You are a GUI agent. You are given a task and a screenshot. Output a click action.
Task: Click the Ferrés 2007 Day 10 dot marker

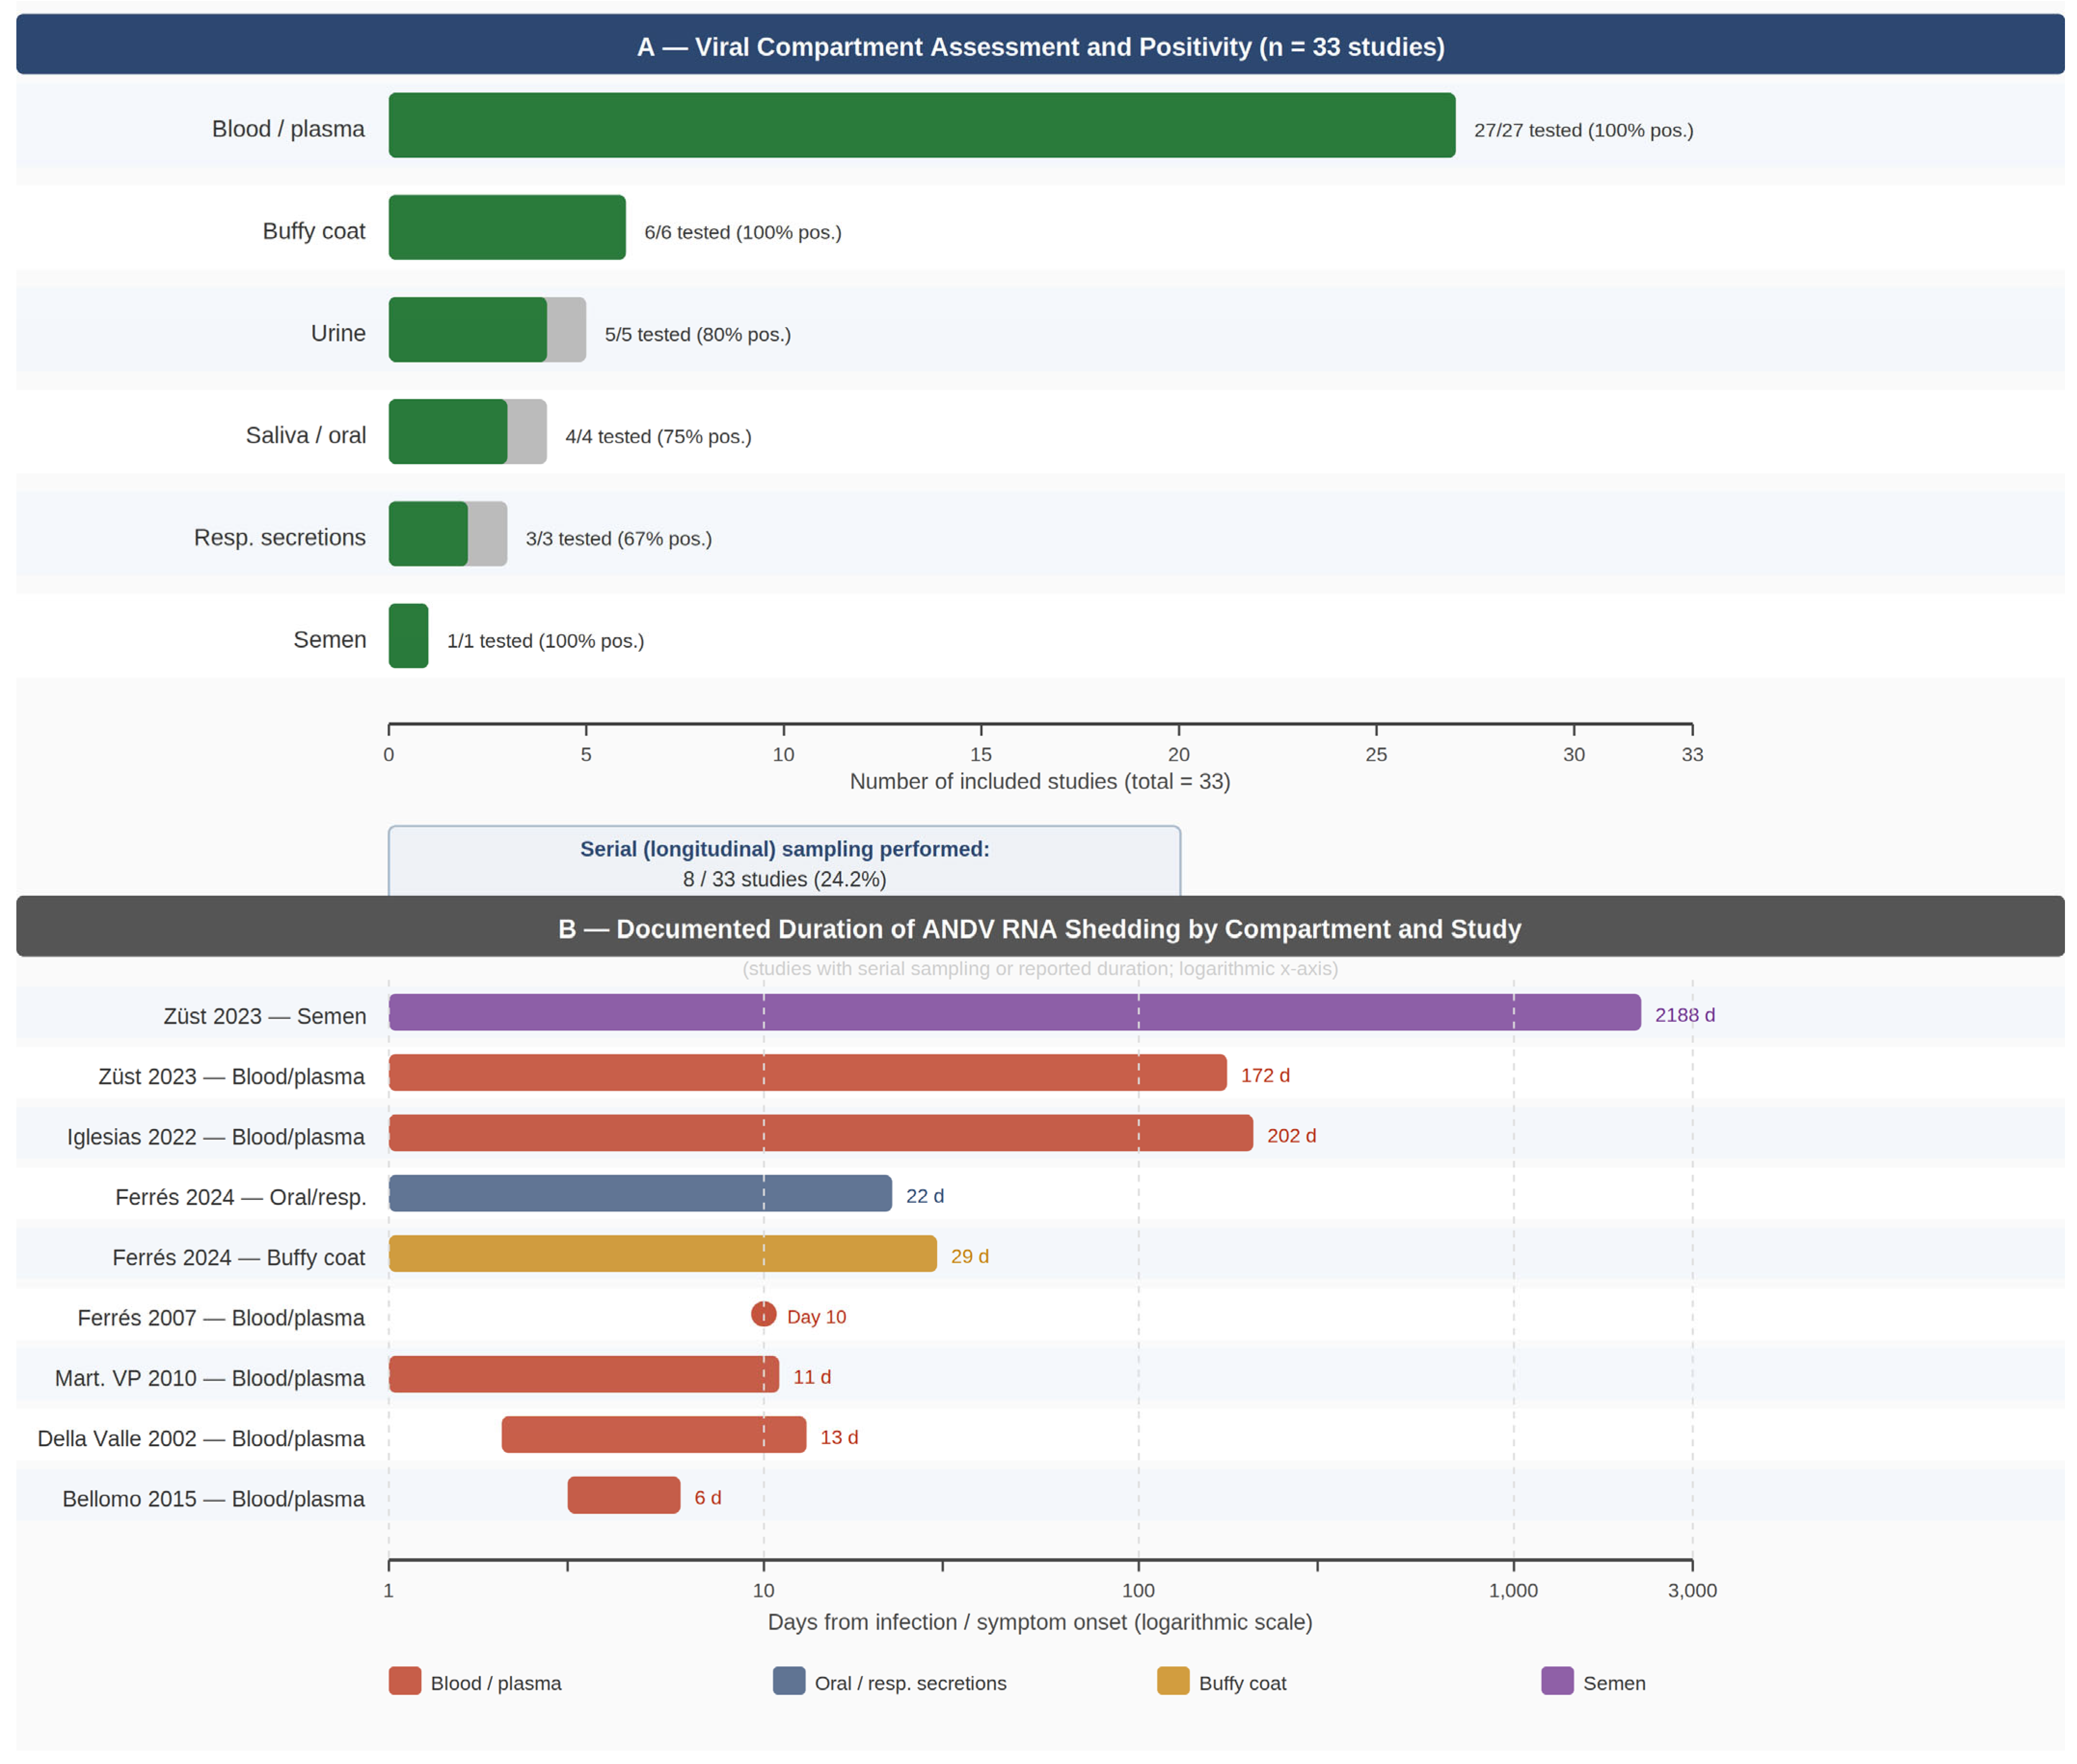point(763,1313)
